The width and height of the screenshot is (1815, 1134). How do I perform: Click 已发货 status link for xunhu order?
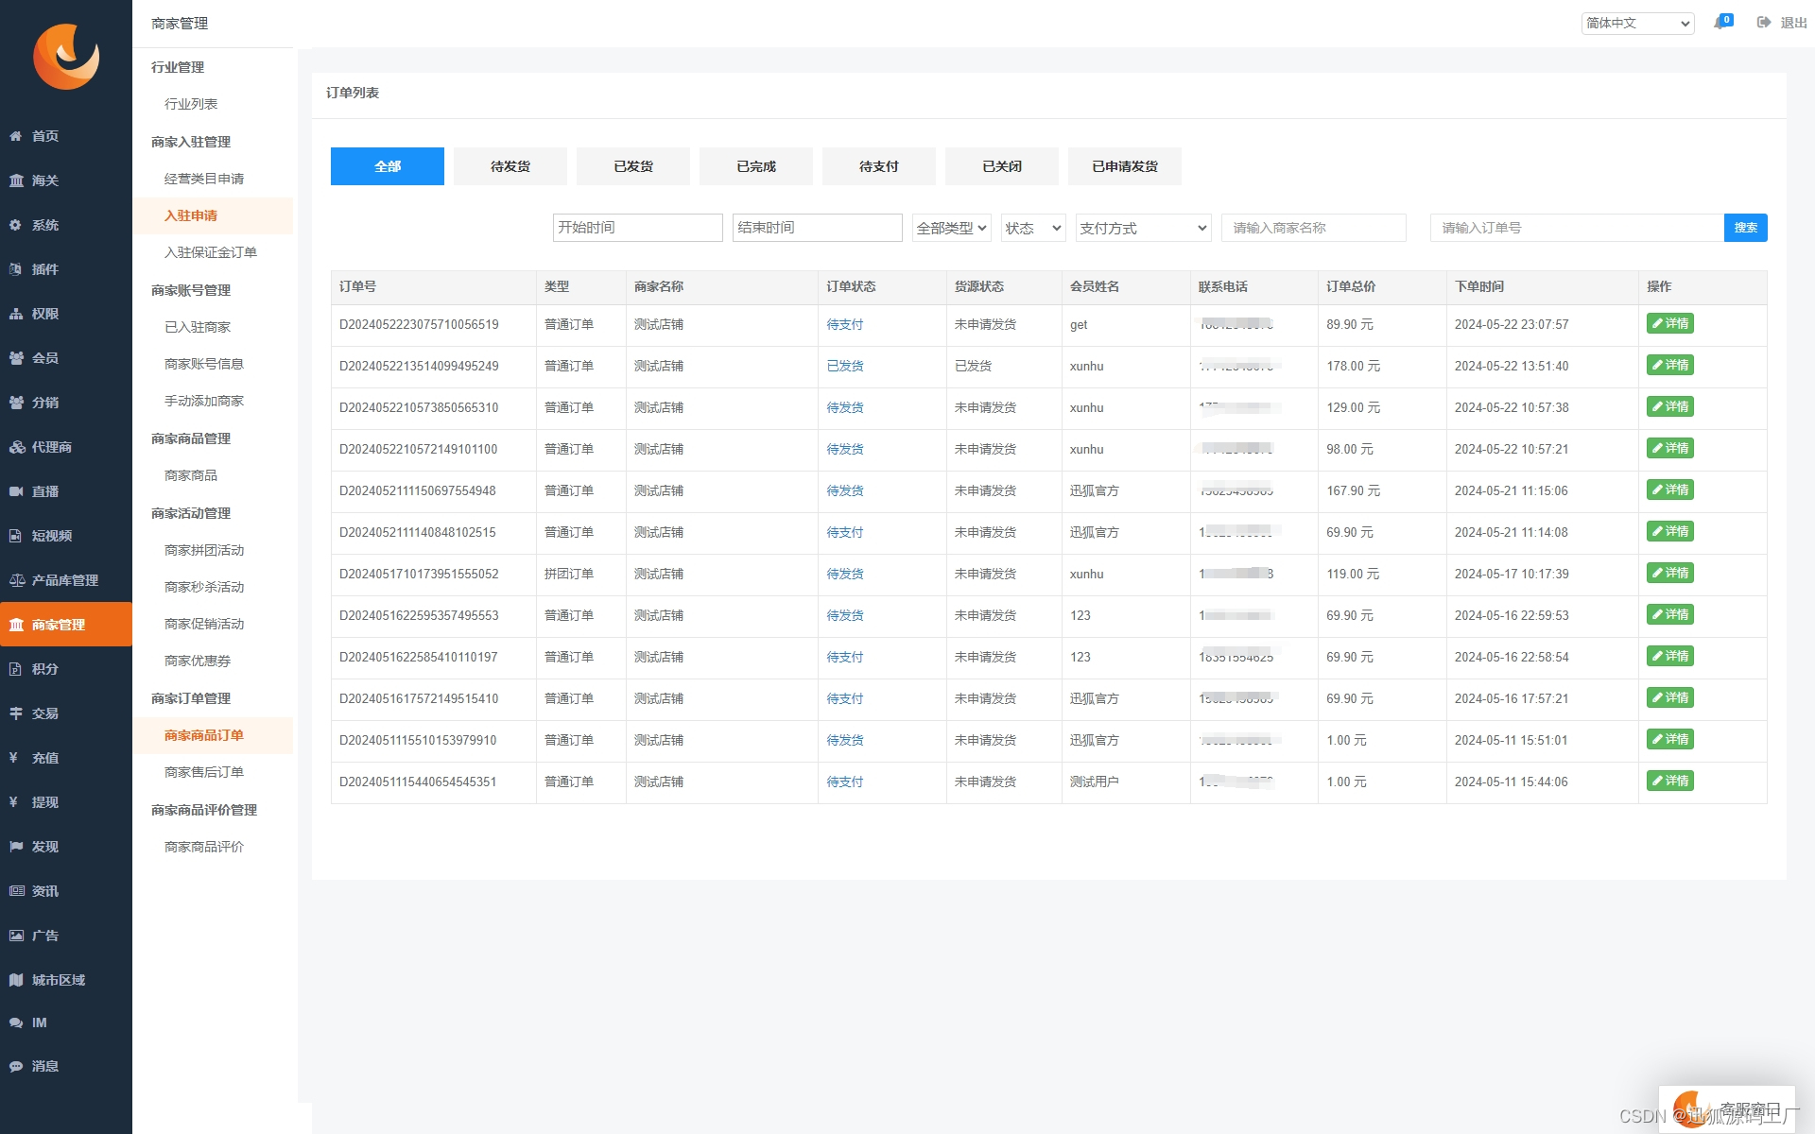845,366
